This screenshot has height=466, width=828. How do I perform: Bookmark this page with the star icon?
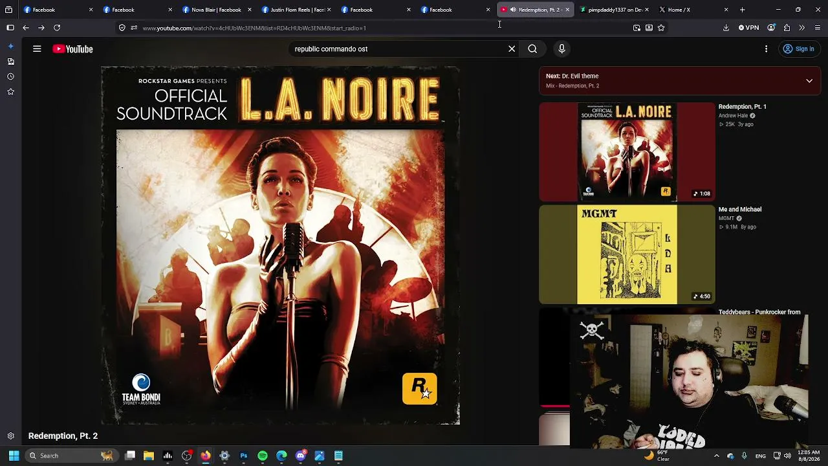pos(661,28)
